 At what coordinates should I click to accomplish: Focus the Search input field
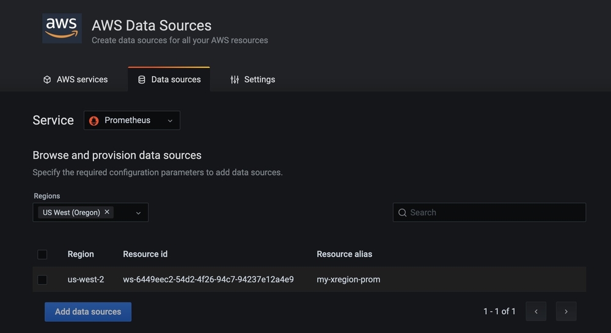(489, 212)
